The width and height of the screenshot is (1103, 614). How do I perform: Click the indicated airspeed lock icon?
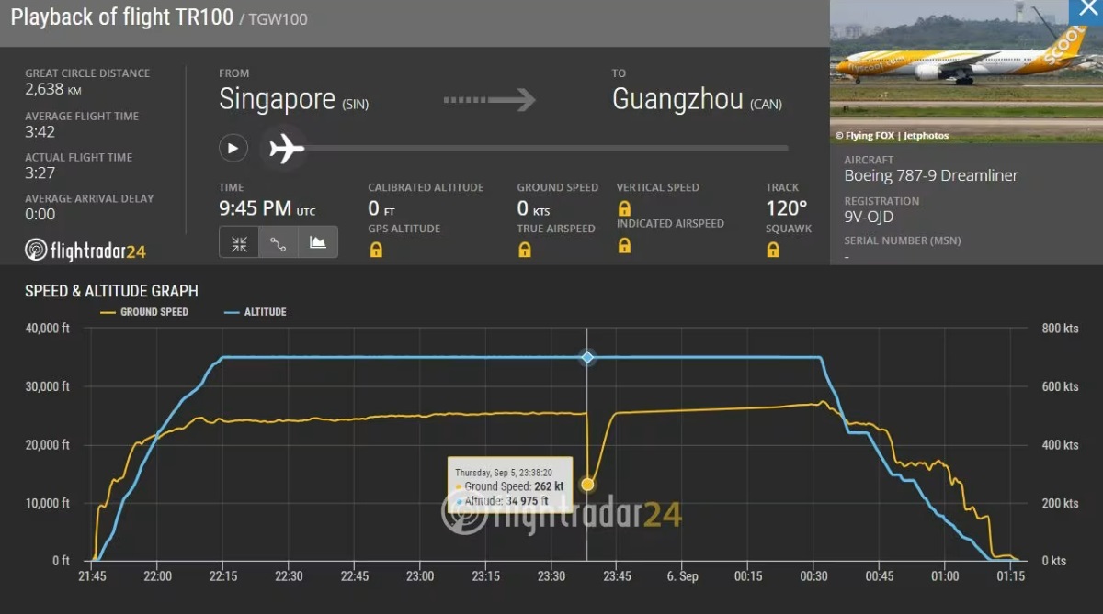(624, 245)
